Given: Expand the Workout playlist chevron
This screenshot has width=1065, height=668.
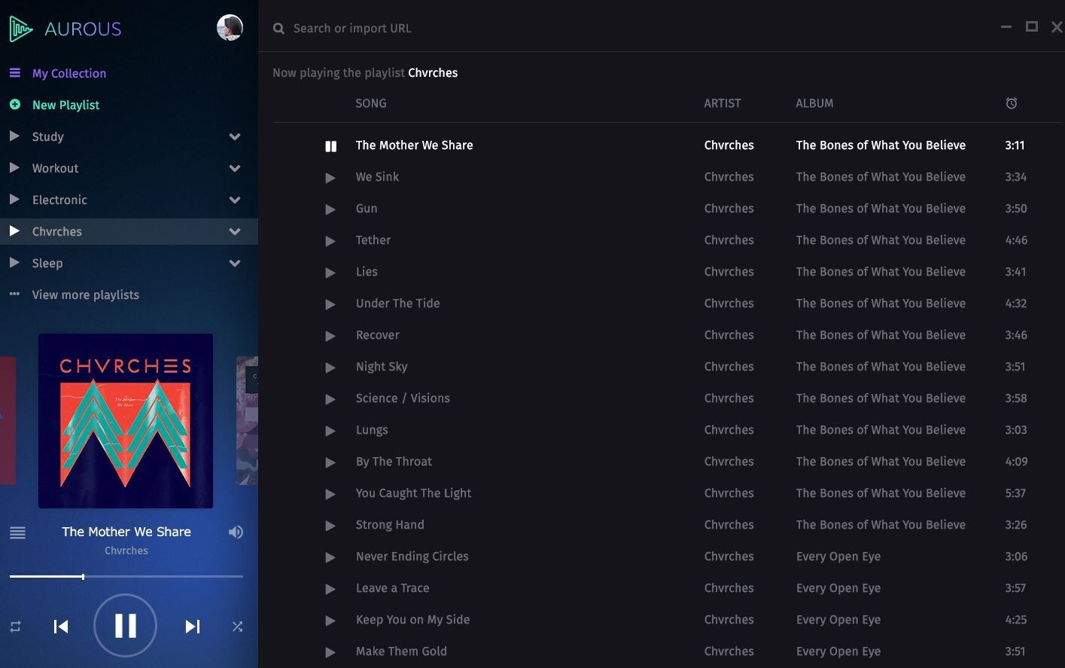Looking at the screenshot, I should coord(235,169).
